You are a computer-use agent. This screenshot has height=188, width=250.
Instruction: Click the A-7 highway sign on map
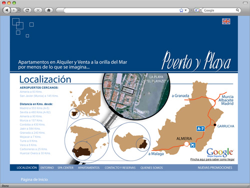200,128
